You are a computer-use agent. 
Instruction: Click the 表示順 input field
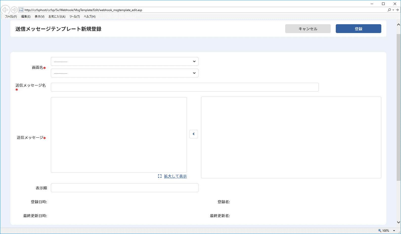(125, 188)
